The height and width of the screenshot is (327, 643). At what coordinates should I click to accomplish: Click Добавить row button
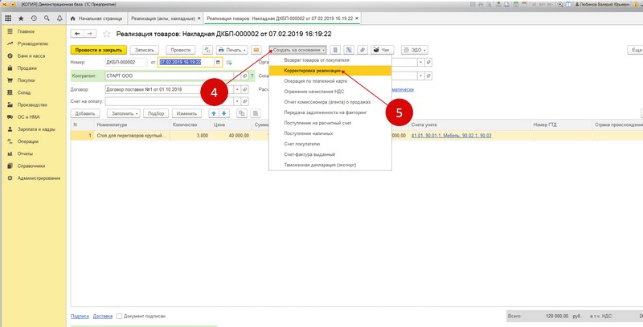[x=85, y=113]
